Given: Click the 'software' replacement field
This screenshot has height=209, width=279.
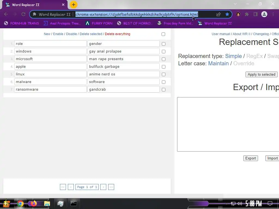Looking at the screenshot, I should (x=123, y=82).
